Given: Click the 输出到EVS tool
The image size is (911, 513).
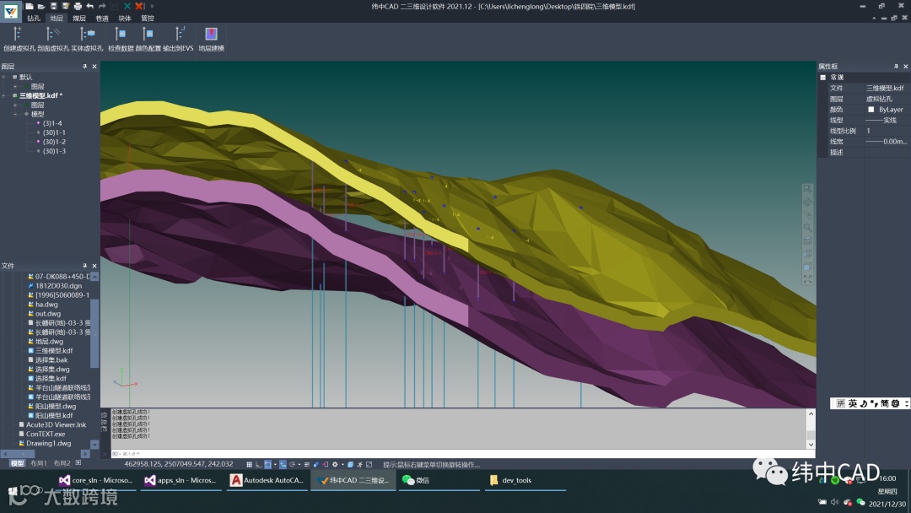Looking at the screenshot, I should point(178,39).
